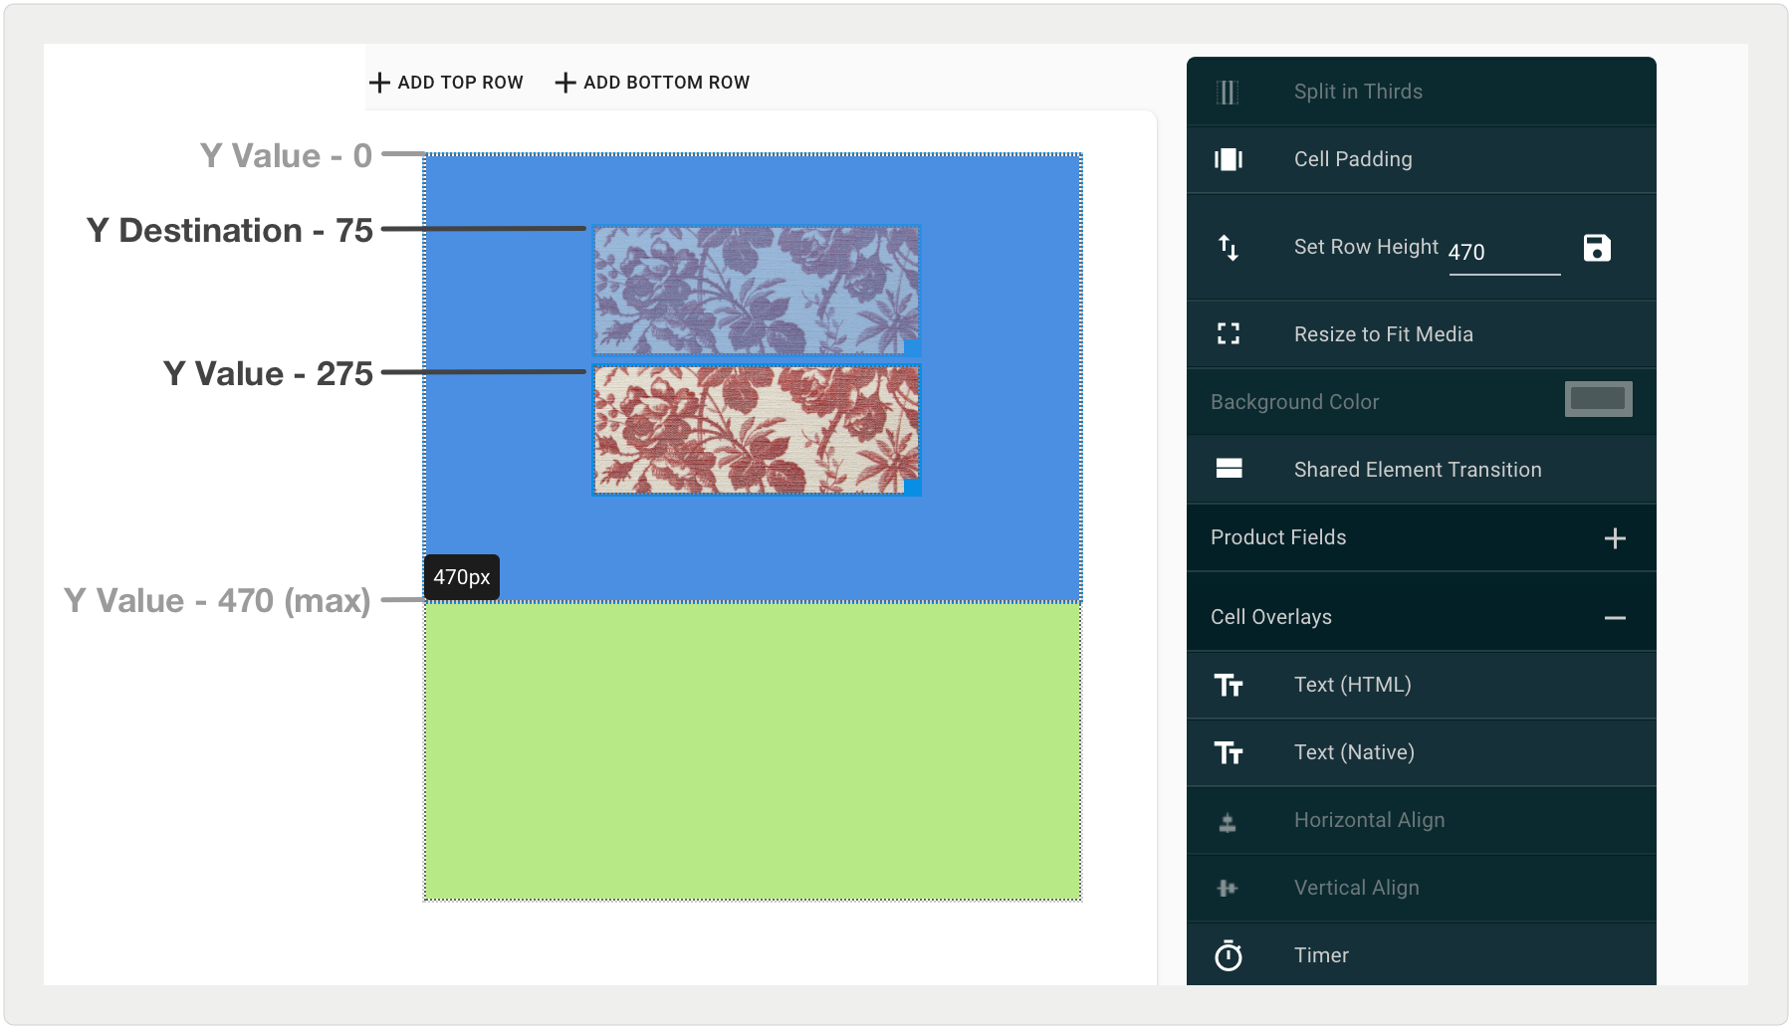
Task: Choose Resize to Fit Media
Action: coord(1422,334)
